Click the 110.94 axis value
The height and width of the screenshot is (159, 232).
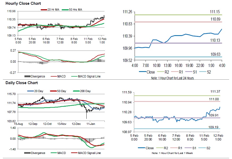tap(127, 102)
